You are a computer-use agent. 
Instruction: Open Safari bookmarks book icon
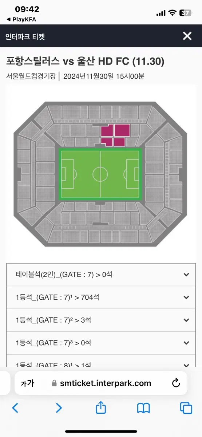pos(143,408)
